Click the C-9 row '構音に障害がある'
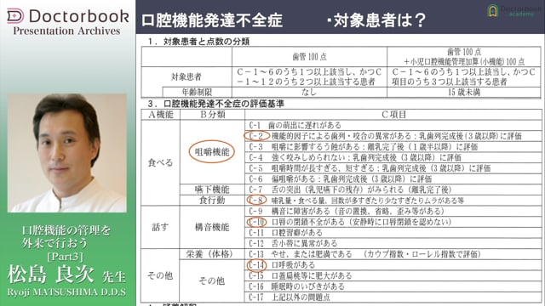 [393, 212]
